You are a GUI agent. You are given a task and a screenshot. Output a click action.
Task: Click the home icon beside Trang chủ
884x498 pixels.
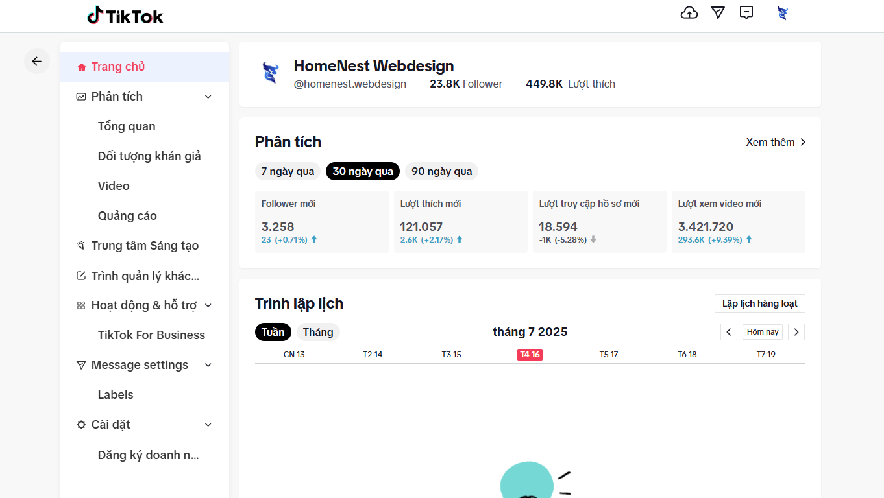[x=82, y=67]
